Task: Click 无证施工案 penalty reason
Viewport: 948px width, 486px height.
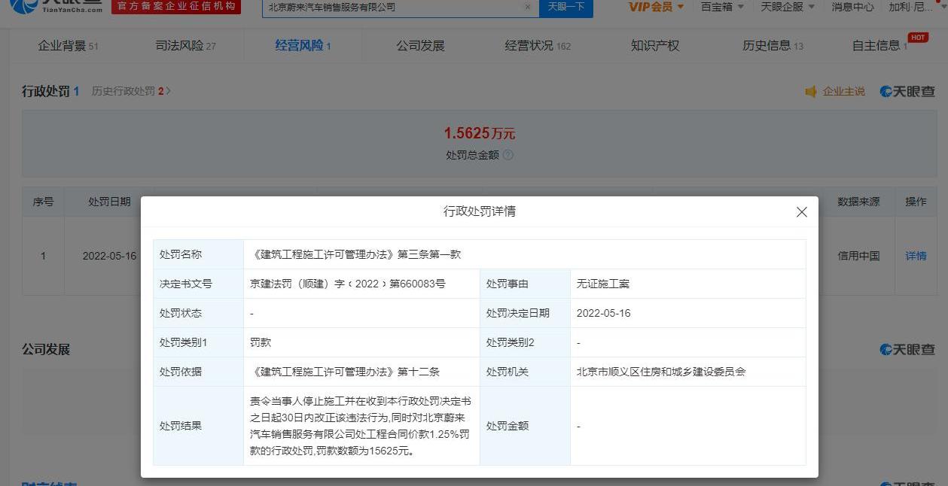Action: click(603, 284)
